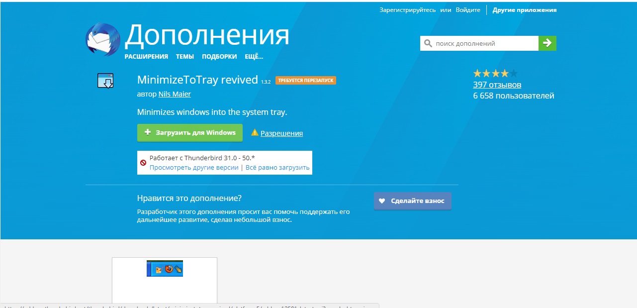The height and width of the screenshot is (308, 637).
Task: Click the Дополнения page title
Action: click(207, 35)
